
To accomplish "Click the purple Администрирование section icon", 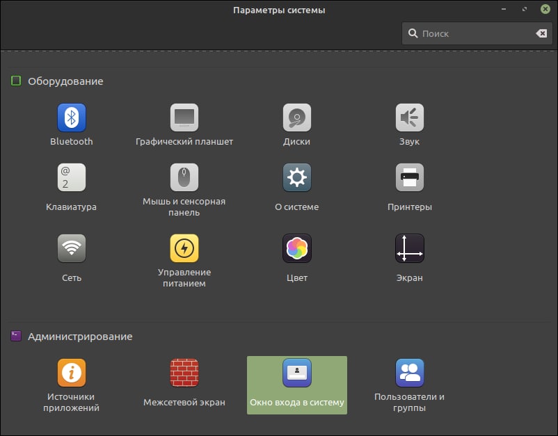I will [x=16, y=336].
